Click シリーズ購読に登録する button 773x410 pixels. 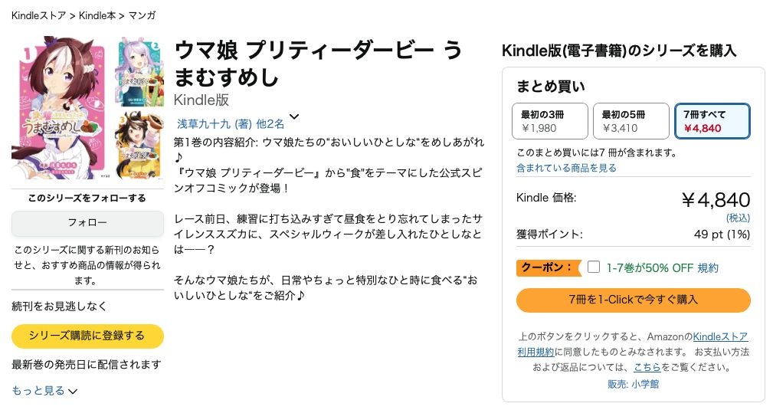[x=87, y=336]
